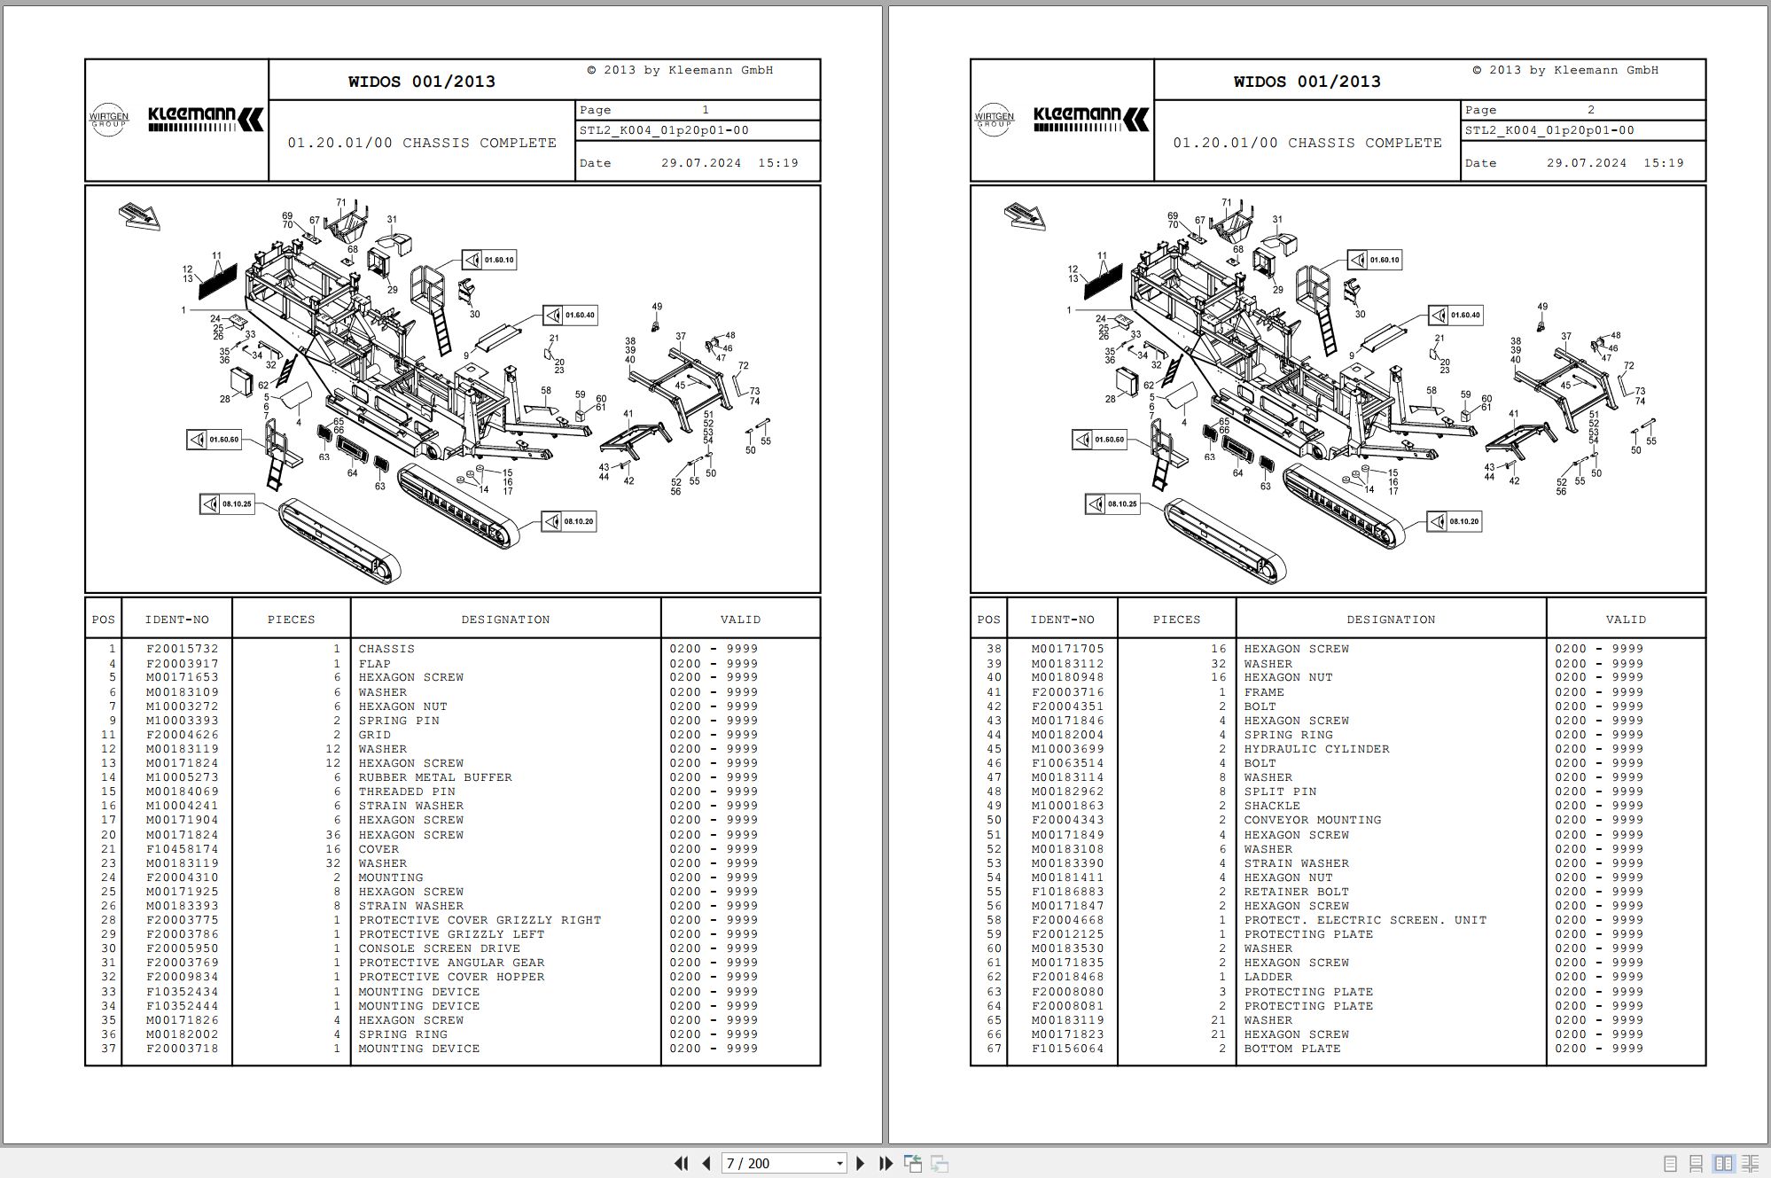Click the Kleemann logo on the right page
The image size is (1771, 1178).
click(1090, 120)
